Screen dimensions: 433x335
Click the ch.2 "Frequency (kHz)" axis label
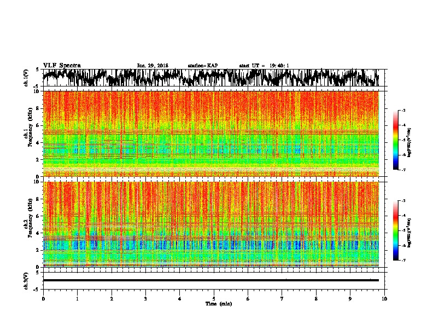click(x=31, y=218)
